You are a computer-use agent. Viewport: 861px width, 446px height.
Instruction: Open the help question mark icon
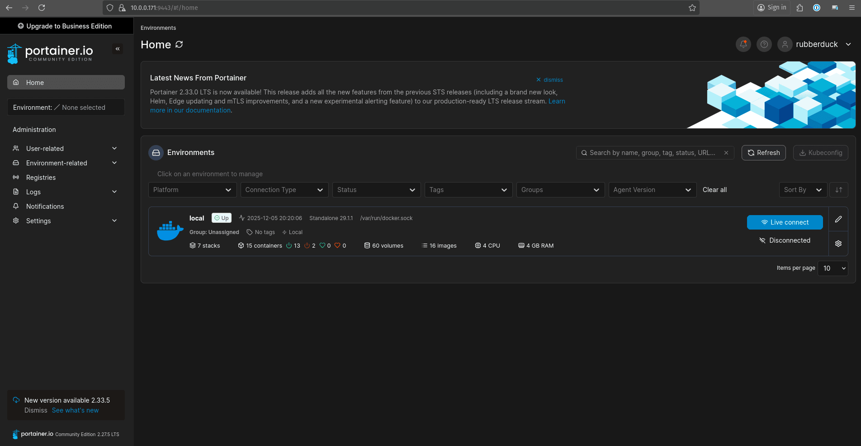click(x=764, y=44)
